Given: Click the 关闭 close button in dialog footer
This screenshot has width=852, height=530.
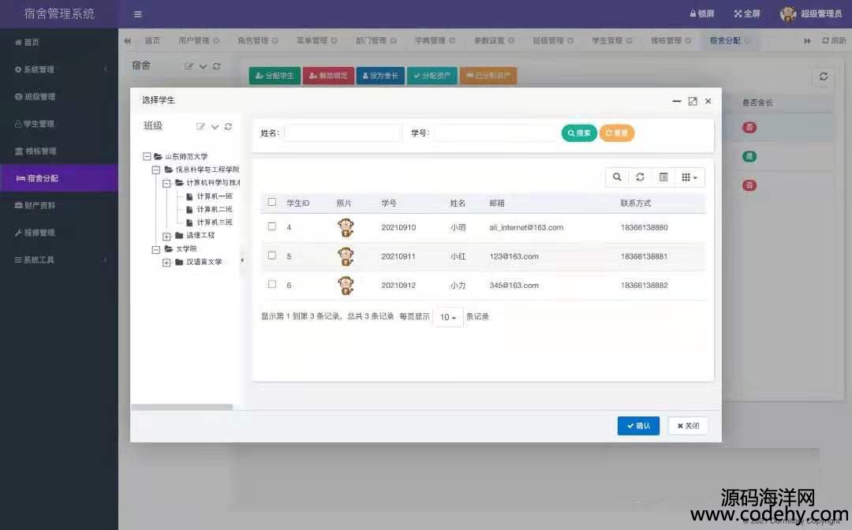Looking at the screenshot, I should pos(688,426).
